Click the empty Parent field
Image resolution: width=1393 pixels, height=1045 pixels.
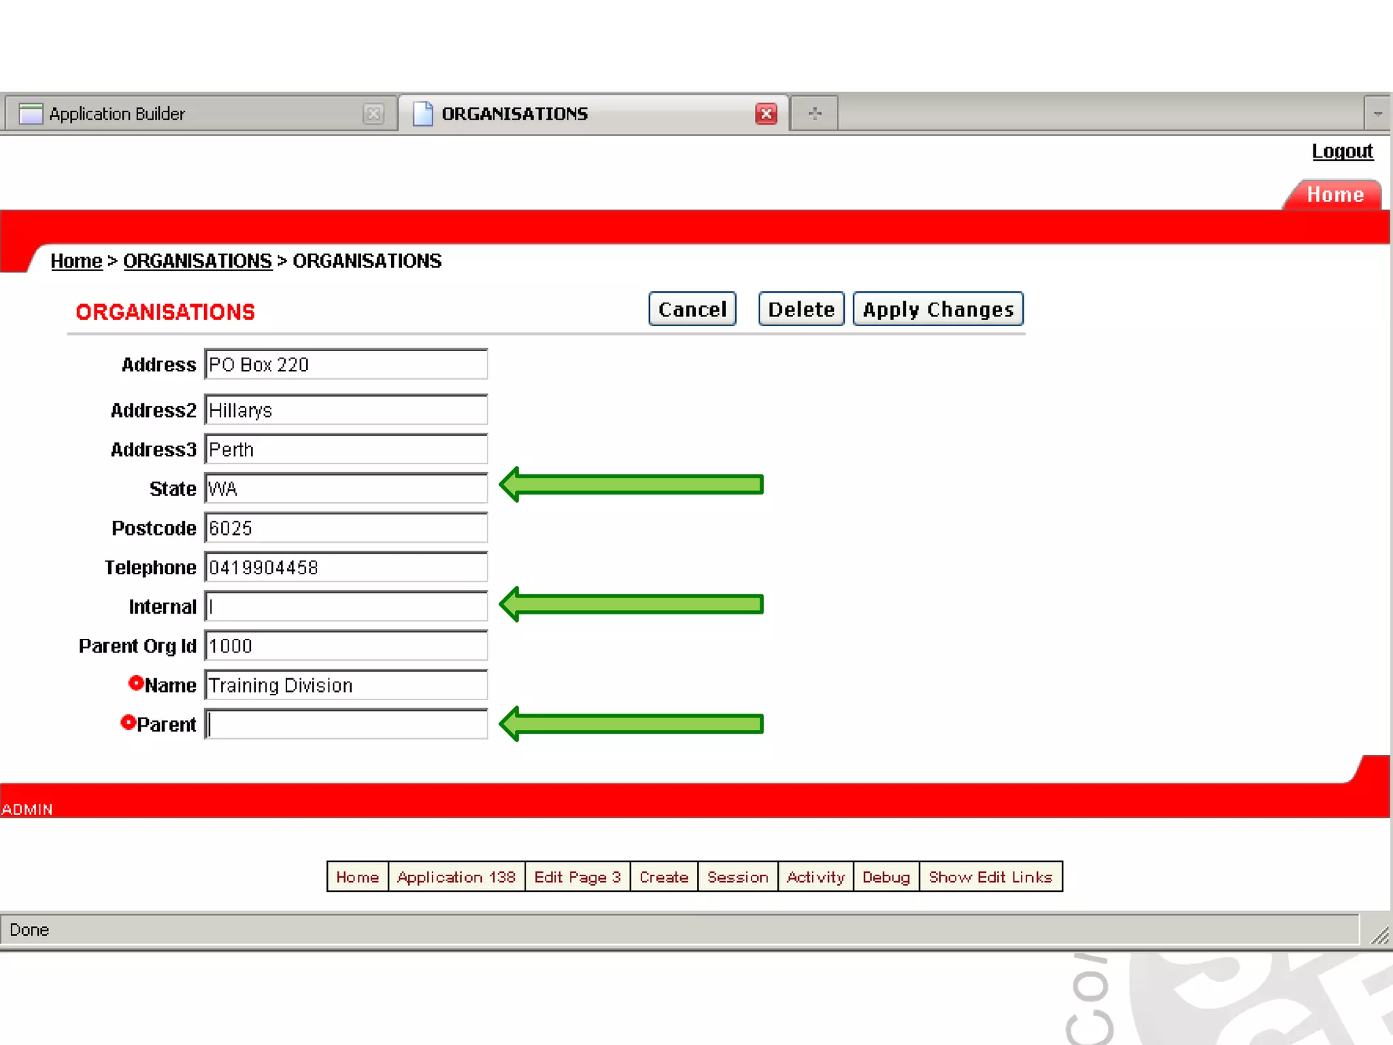[346, 724]
